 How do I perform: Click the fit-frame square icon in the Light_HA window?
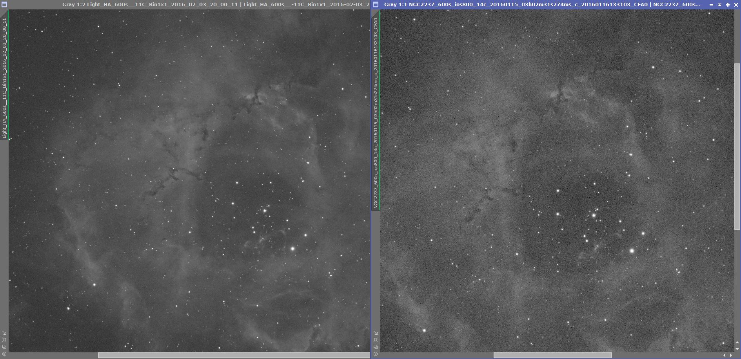[x=4, y=340]
